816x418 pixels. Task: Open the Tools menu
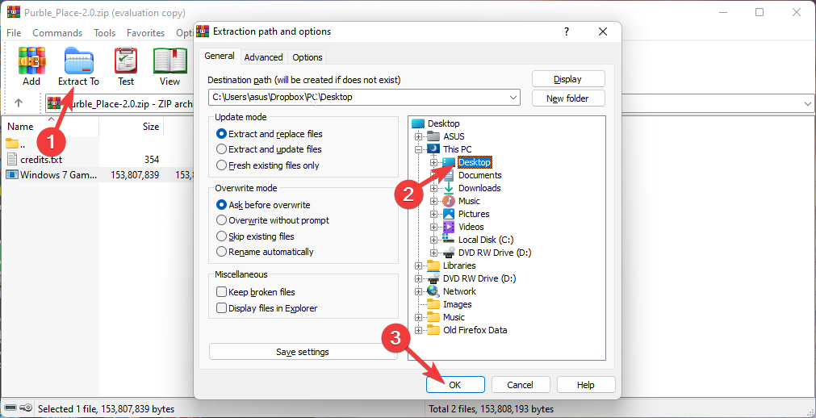click(x=104, y=33)
